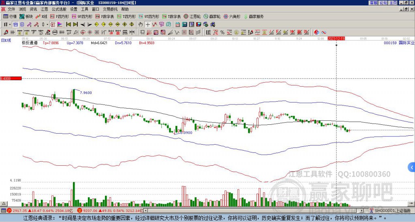Viewport: 415px width, 222px height.
Task: Click the 2917.35 index value in status bar
Action: tap(20, 211)
